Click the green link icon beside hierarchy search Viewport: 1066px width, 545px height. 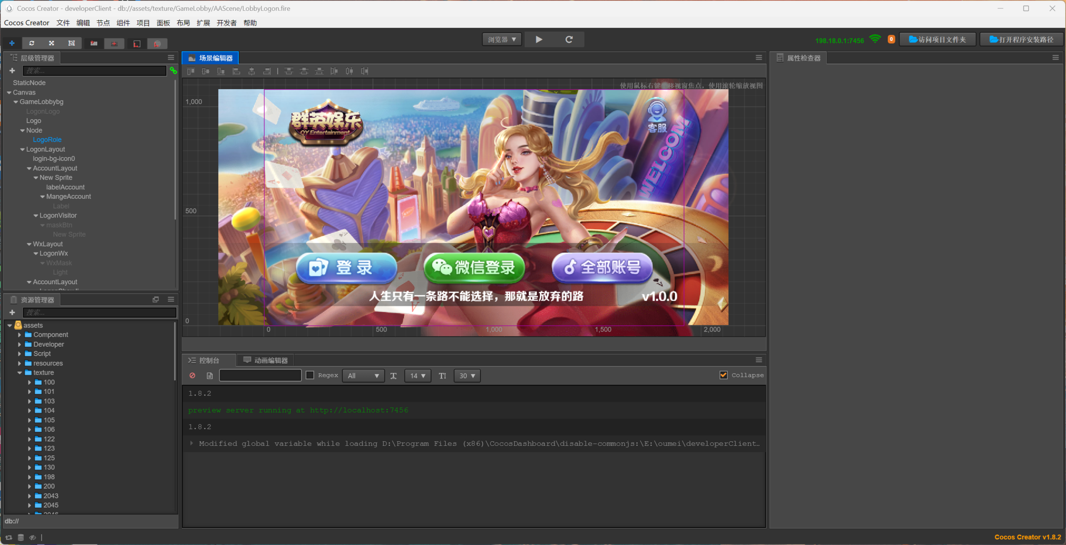coord(173,71)
